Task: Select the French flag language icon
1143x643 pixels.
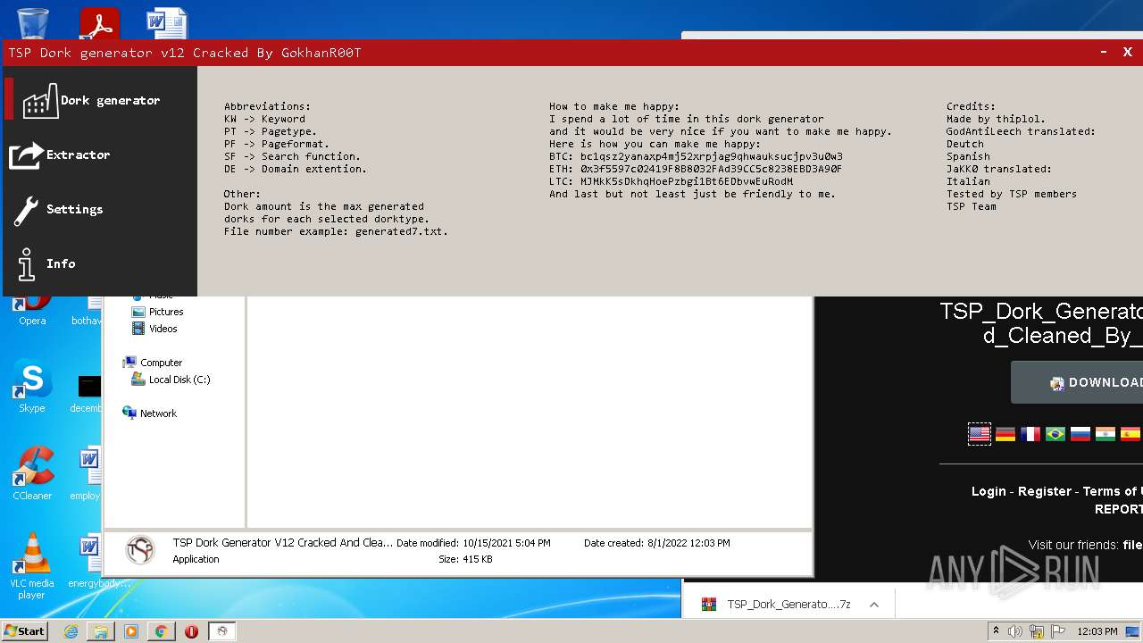Action: point(1030,434)
